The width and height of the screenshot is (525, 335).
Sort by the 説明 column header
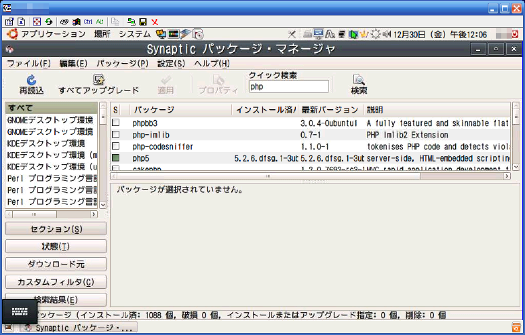pos(437,110)
